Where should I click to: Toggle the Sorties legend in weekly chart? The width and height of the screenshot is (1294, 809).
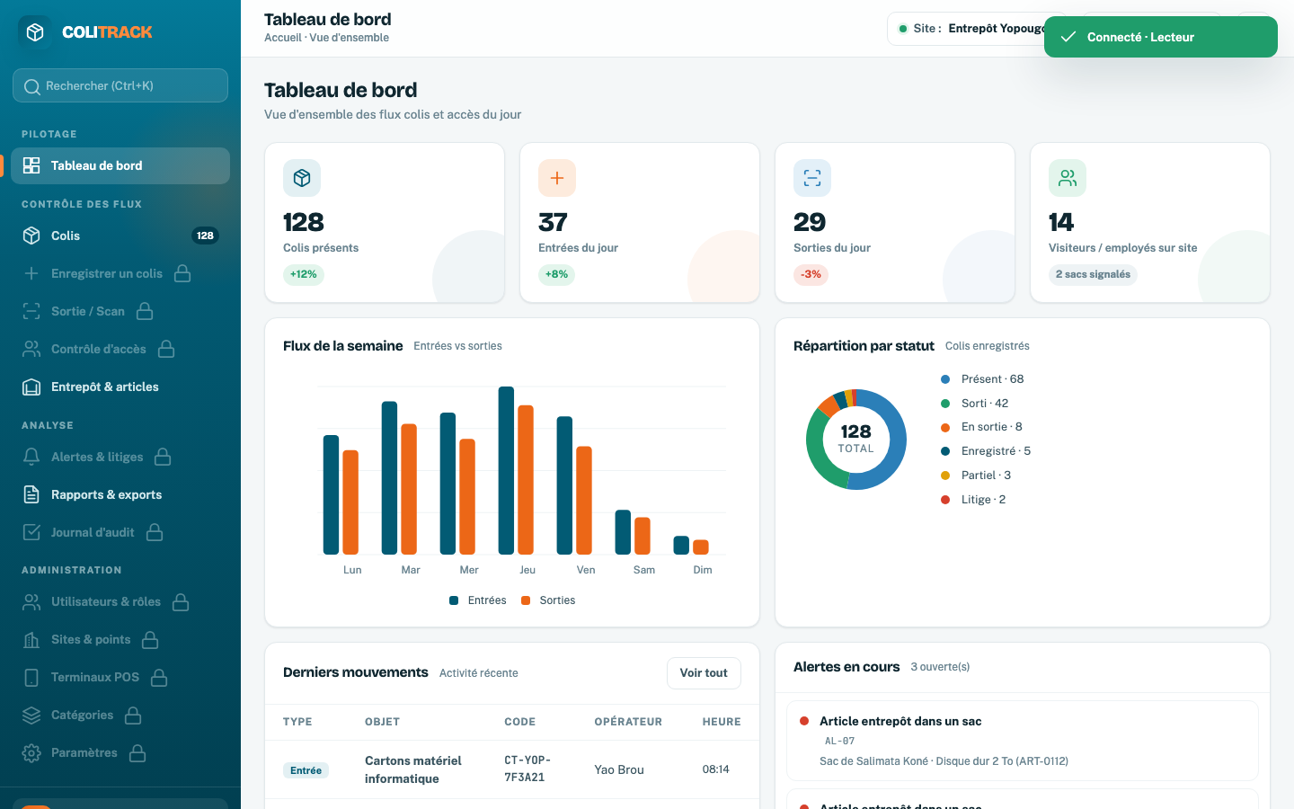pos(548,600)
